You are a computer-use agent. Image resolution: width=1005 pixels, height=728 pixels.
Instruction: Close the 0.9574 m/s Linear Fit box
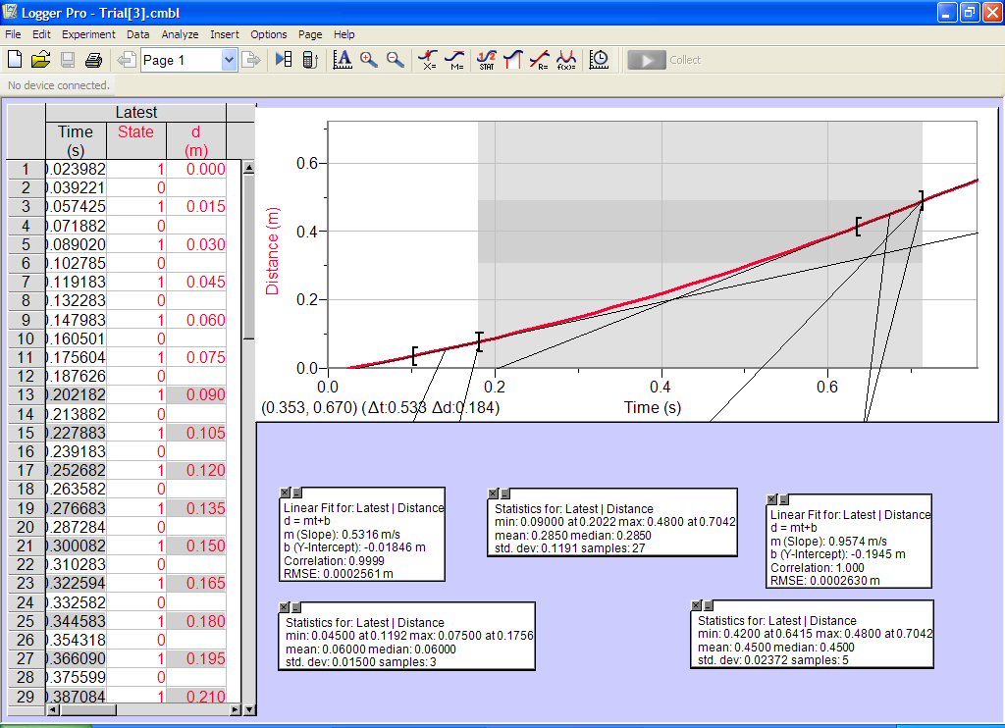(771, 500)
